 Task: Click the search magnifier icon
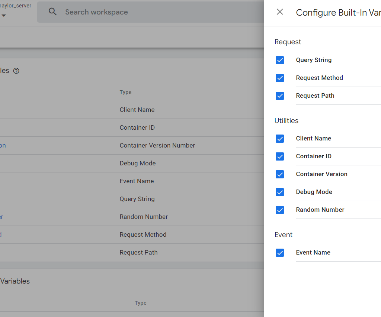click(53, 12)
